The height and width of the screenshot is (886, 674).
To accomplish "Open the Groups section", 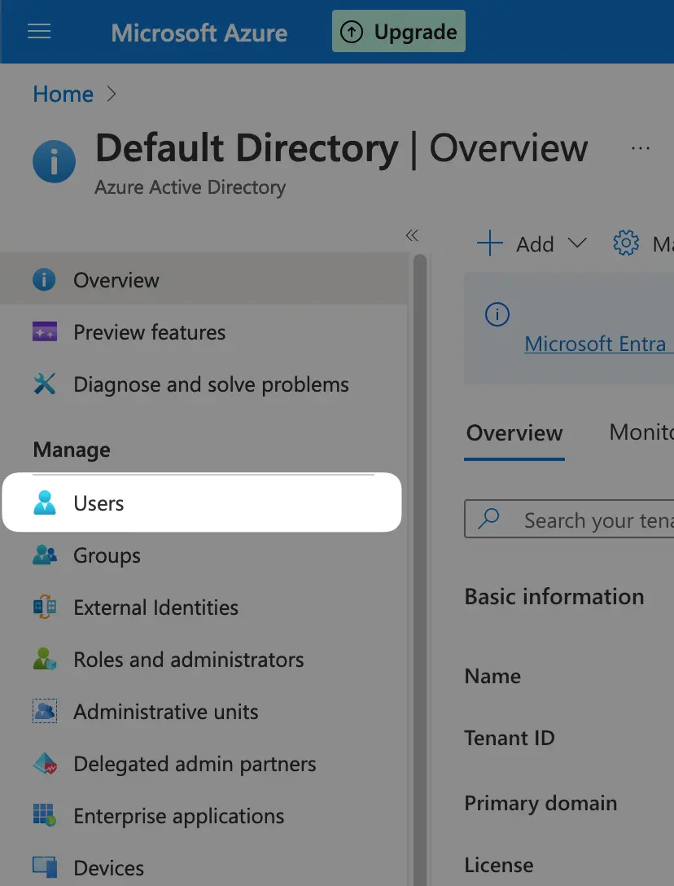I will pos(107,555).
